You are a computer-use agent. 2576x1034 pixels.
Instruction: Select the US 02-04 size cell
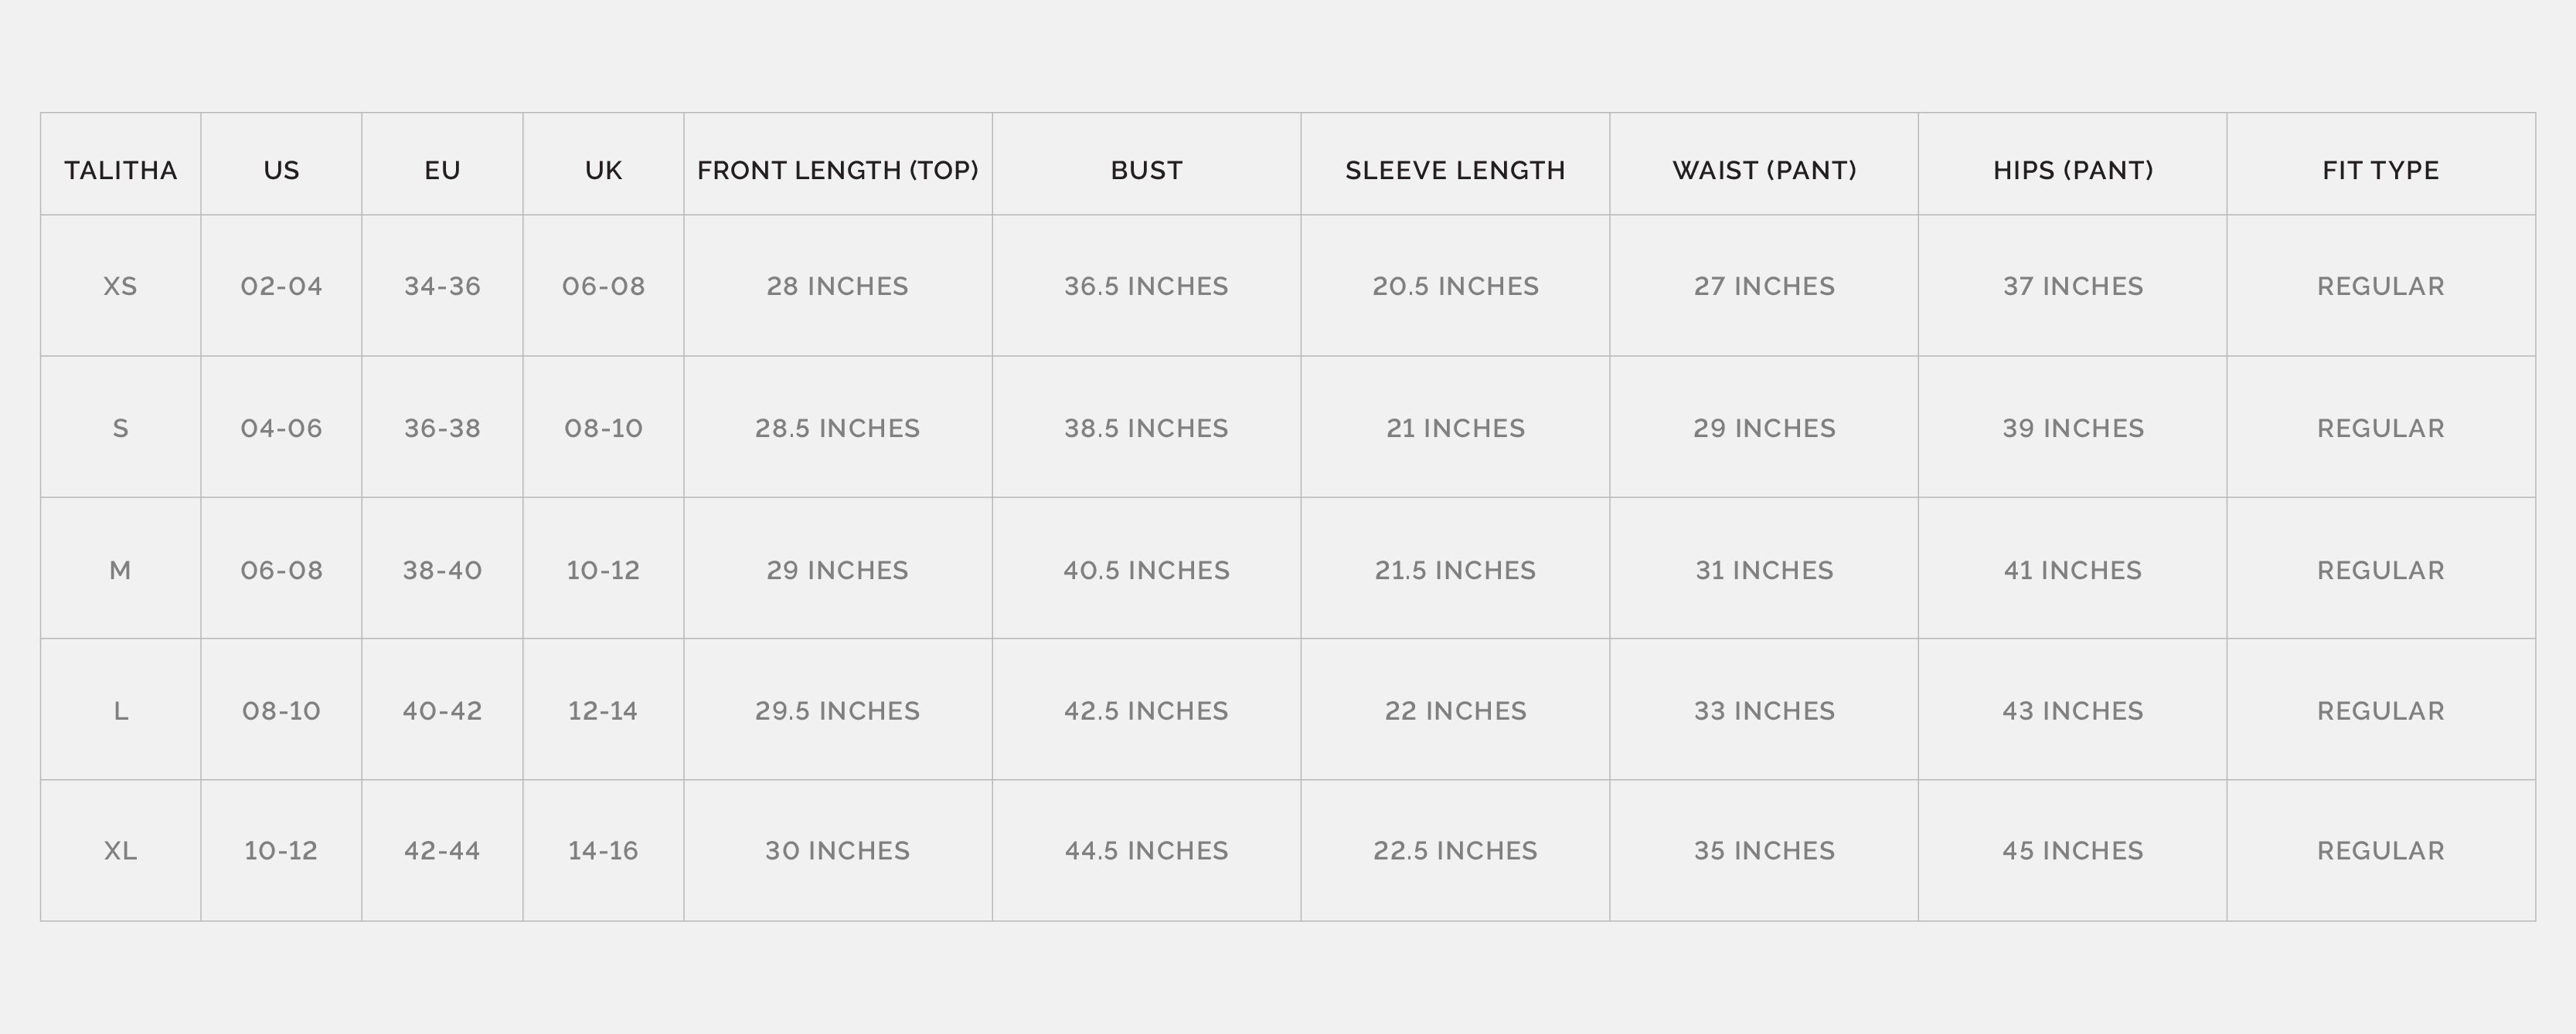[281, 286]
